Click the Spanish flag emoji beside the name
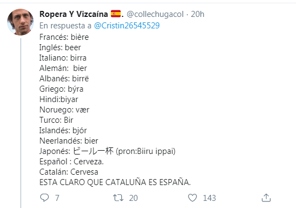Viewport: 296px width, 208px height. coord(116,14)
